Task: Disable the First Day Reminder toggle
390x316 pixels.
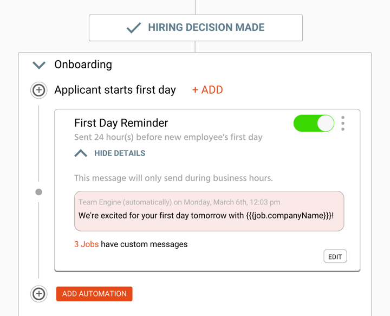Action: tap(314, 123)
